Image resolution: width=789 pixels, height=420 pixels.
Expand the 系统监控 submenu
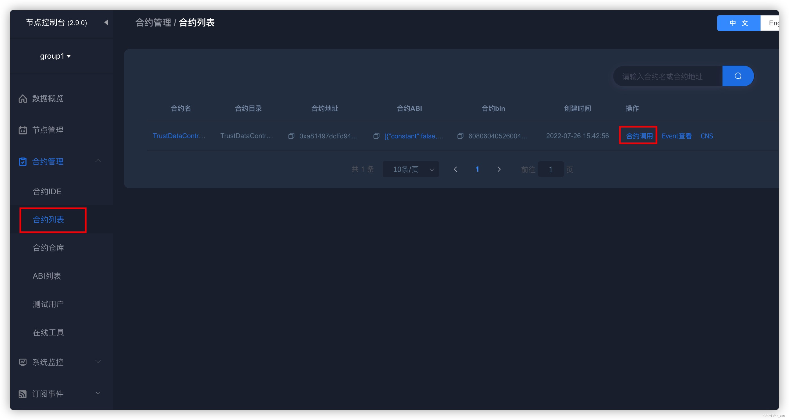pos(98,362)
